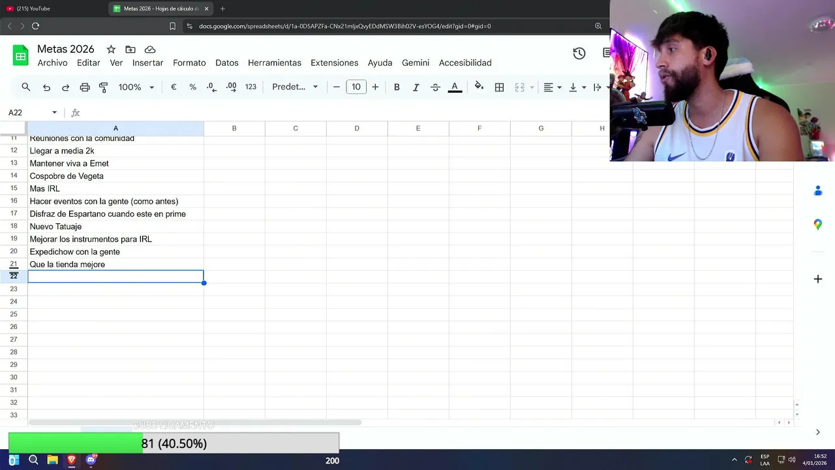
Task: Select column A header
Action: pyautogui.click(x=115, y=129)
